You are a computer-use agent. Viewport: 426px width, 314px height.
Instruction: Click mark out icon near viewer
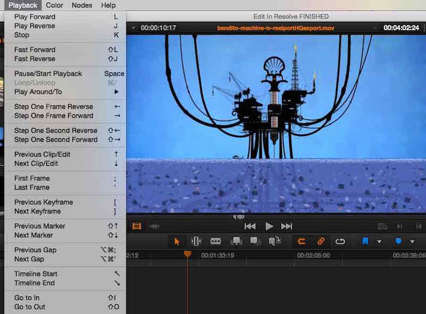[419, 226]
